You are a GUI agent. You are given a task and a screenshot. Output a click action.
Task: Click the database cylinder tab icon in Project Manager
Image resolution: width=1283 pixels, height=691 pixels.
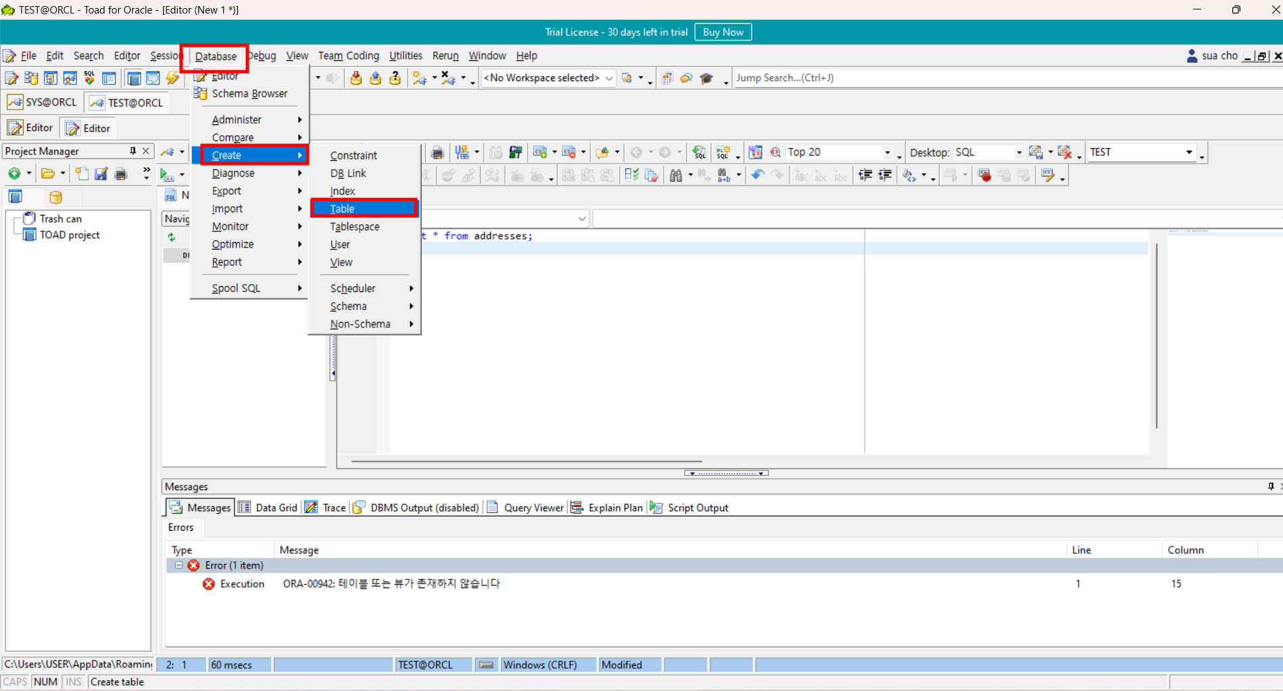[56, 197]
